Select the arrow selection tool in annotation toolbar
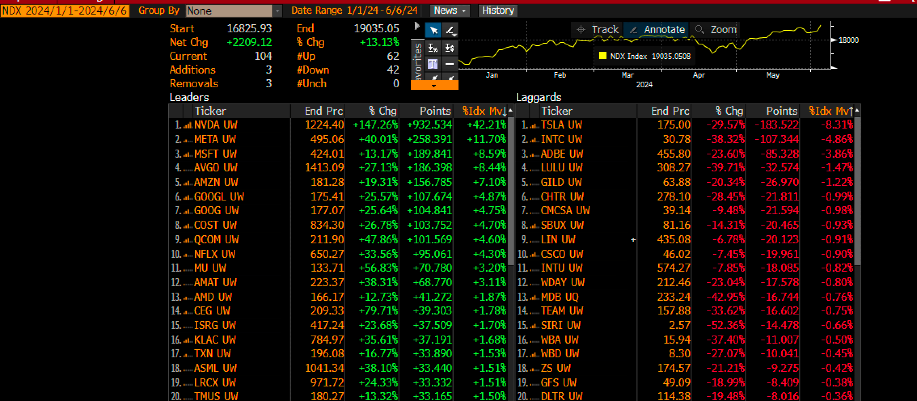The width and height of the screenshot is (917, 401). (x=433, y=30)
